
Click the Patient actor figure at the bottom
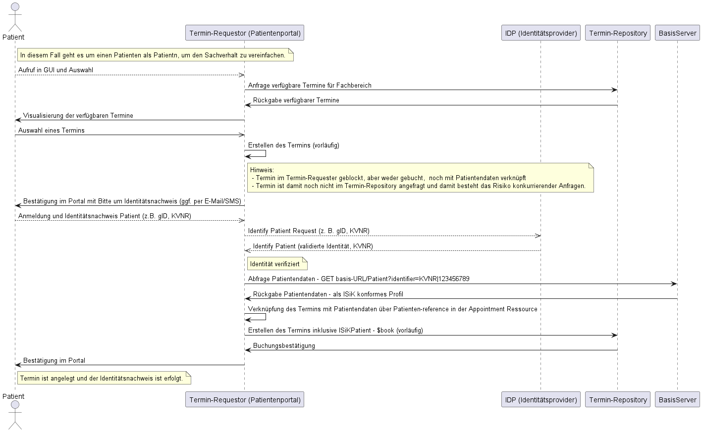tap(15, 415)
